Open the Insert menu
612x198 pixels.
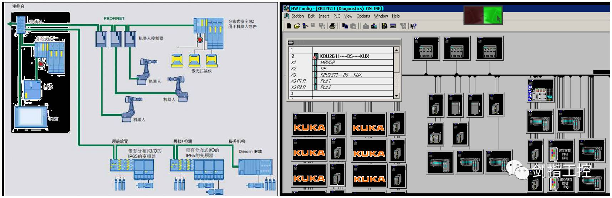pos(324,16)
